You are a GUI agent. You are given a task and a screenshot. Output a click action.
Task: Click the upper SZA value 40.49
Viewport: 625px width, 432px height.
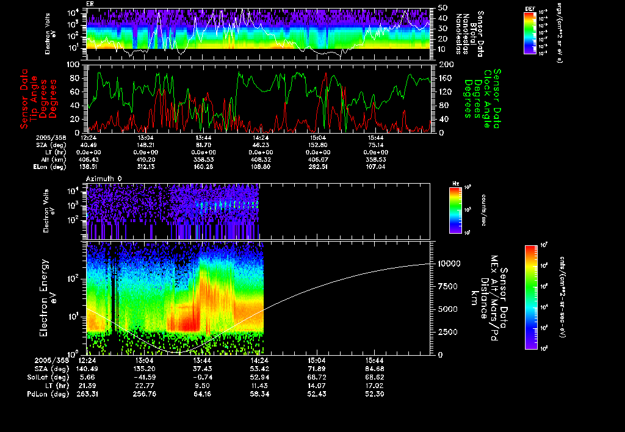pyautogui.click(x=89, y=145)
